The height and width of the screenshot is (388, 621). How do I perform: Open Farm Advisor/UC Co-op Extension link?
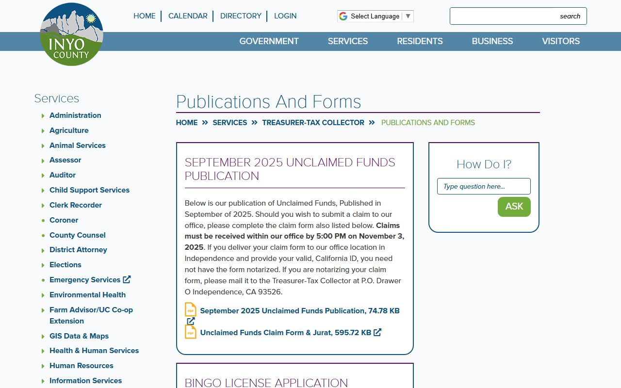91,315
